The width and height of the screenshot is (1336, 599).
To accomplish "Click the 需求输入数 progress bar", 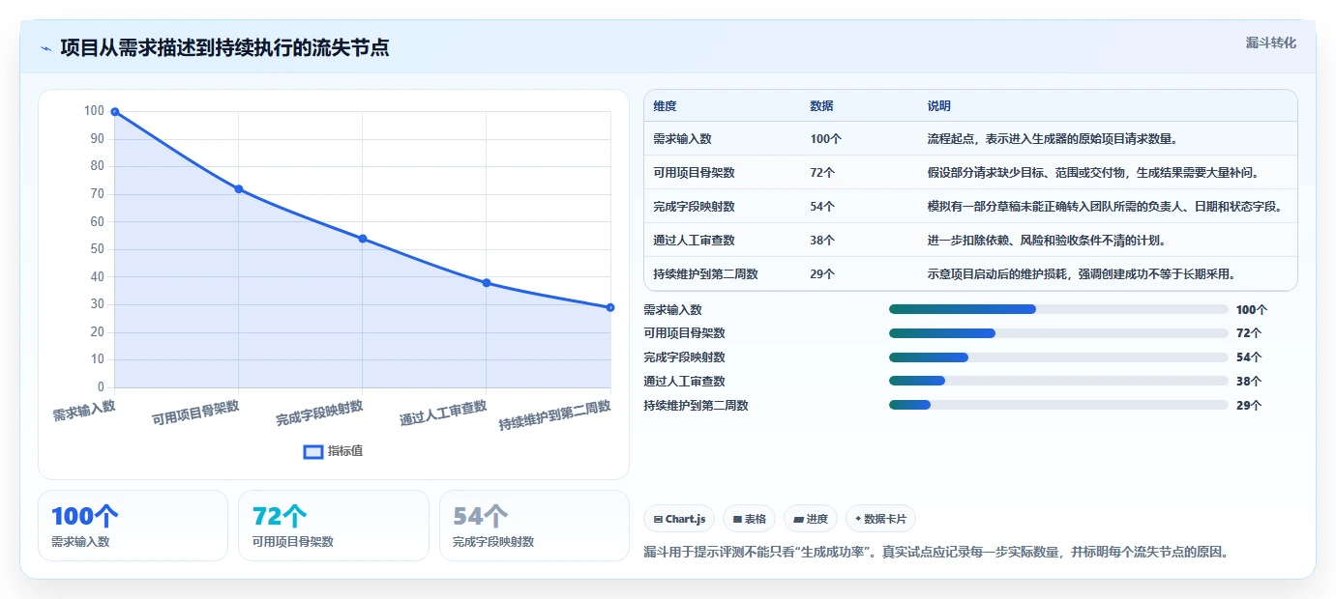I will tap(1058, 309).
